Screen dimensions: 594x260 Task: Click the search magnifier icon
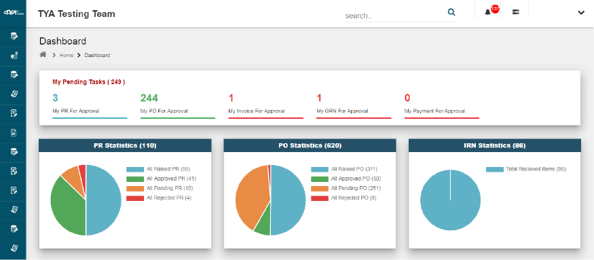pos(451,12)
